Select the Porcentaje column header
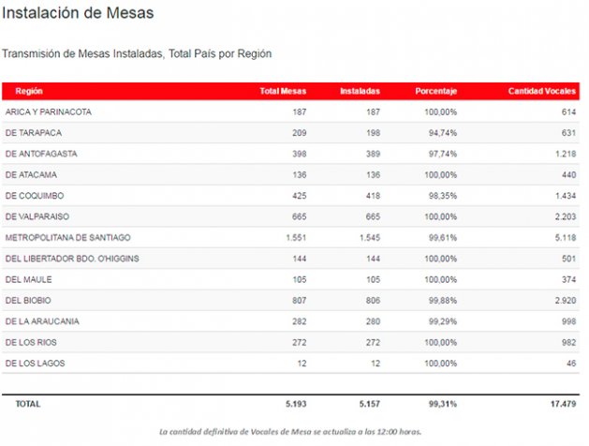Viewport: 589px width, 446px height. point(435,91)
